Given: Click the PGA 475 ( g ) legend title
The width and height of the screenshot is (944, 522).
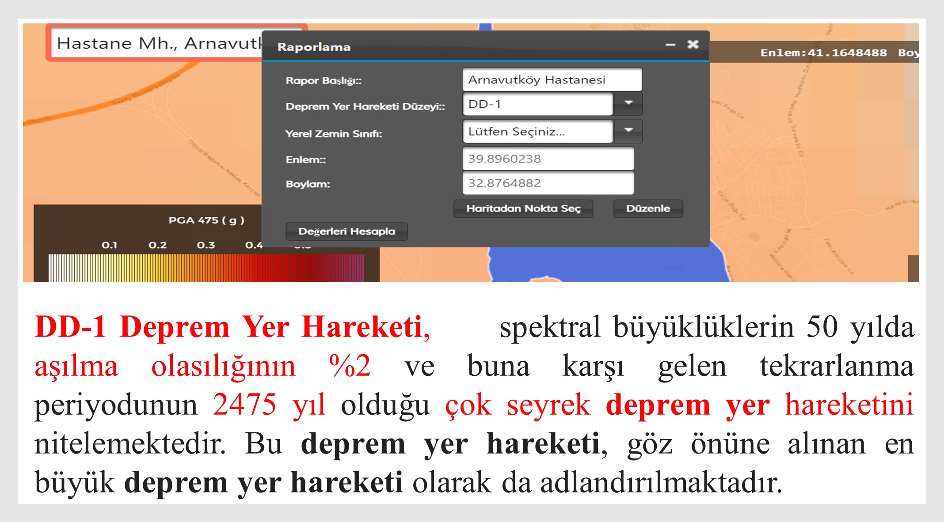Looking at the screenshot, I should [206, 220].
